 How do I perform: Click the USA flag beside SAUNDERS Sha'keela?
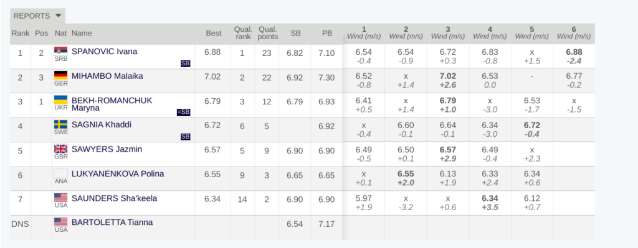(60, 198)
